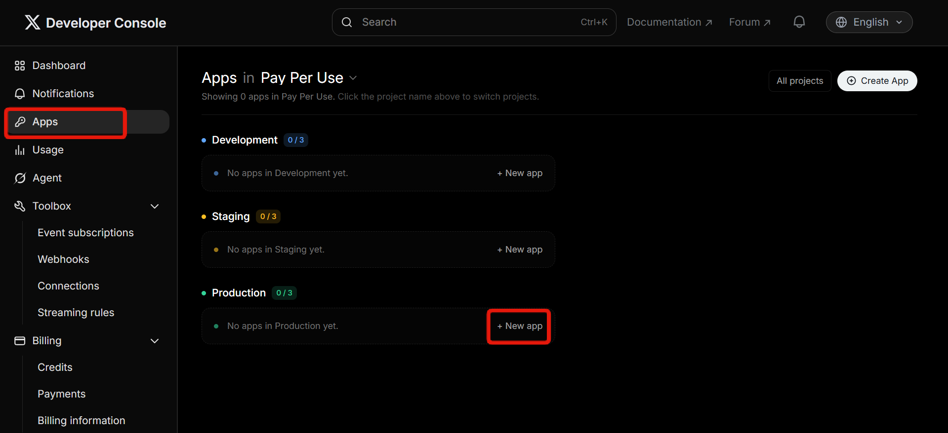The height and width of the screenshot is (433, 948).
Task: Open Credits under Billing
Action: (55, 367)
